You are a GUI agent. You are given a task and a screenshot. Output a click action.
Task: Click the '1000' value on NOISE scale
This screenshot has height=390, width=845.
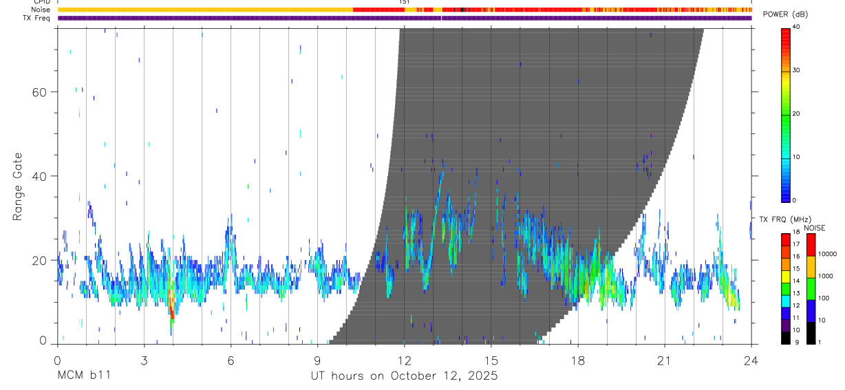click(x=826, y=276)
